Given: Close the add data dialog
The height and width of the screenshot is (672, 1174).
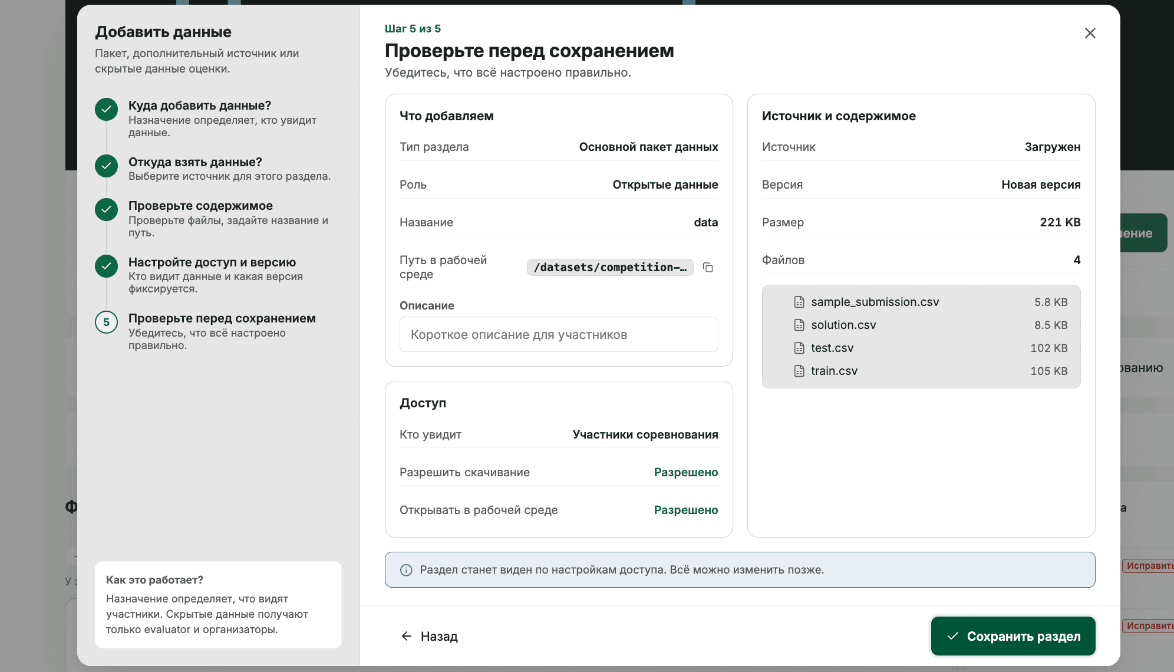Looking at the screenshot, I should point(1090,33).
